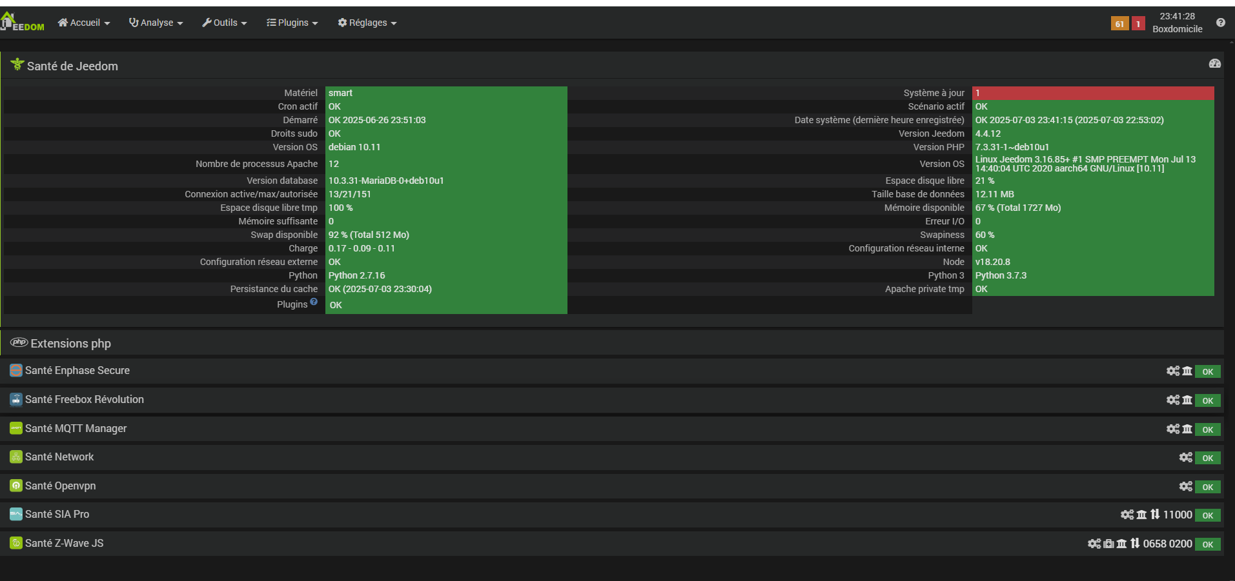1235x581 pixels.
Task: Click the orange 61 messages badge
Action: [1119, 24]
